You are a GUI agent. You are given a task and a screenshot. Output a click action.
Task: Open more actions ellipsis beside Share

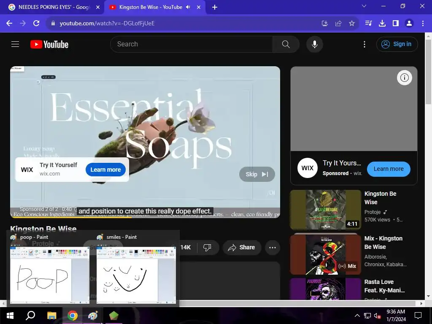273,247
